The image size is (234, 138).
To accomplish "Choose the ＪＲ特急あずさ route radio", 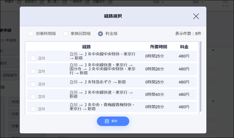I will pyautogui.click(x=33, y=84).
